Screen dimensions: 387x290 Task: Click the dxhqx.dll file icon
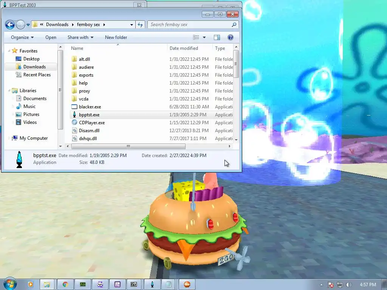[x=74, y=138]
